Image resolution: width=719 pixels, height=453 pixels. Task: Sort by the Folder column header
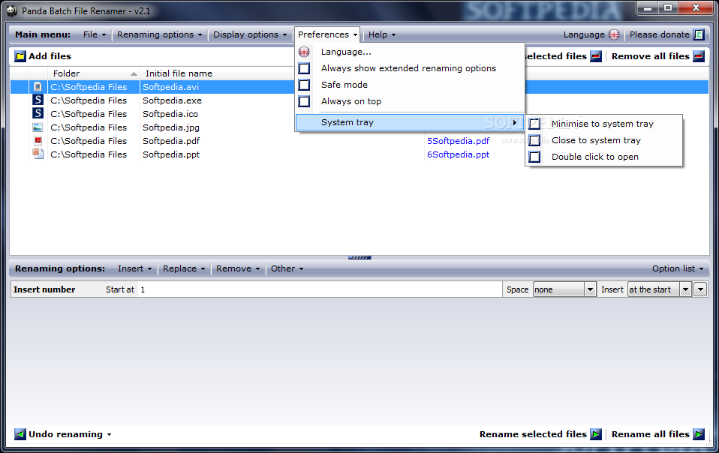pyautogui.click(x=94, y=73)
